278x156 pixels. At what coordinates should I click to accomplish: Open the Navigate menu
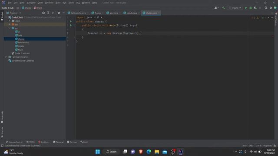(31, 3)
